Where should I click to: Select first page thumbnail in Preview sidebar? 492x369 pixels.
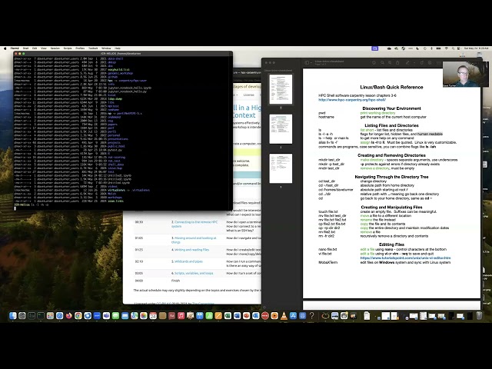(x=281, y=89)
